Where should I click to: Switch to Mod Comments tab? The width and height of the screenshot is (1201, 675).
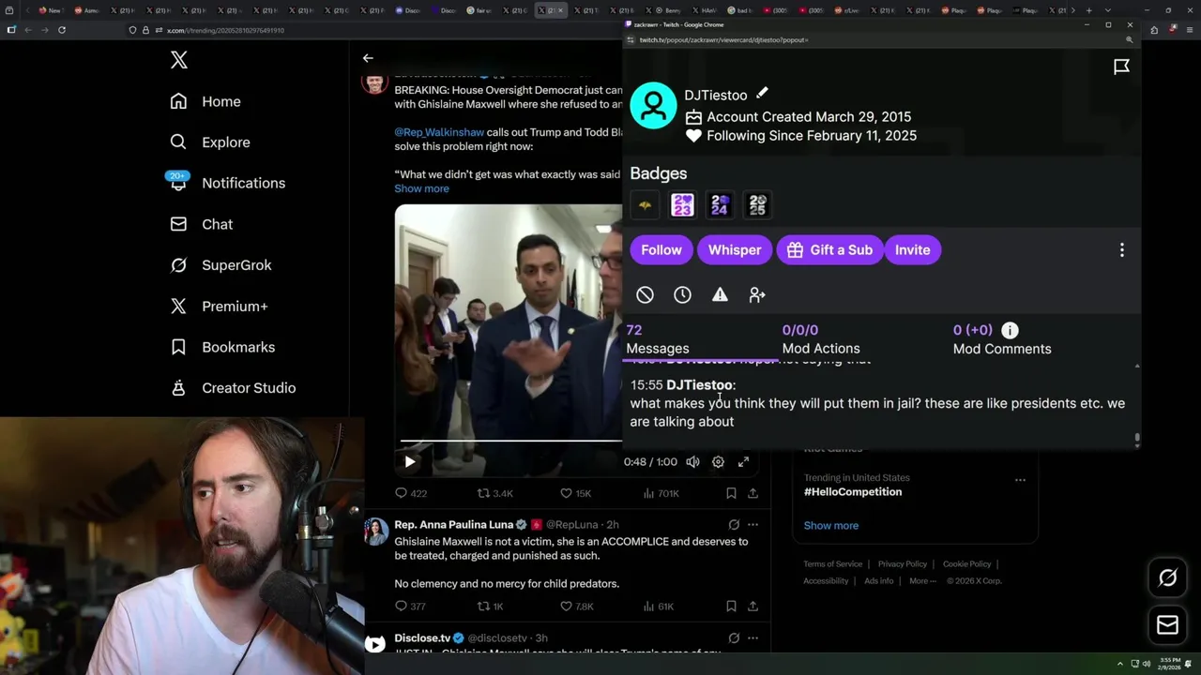(1002, 339)
